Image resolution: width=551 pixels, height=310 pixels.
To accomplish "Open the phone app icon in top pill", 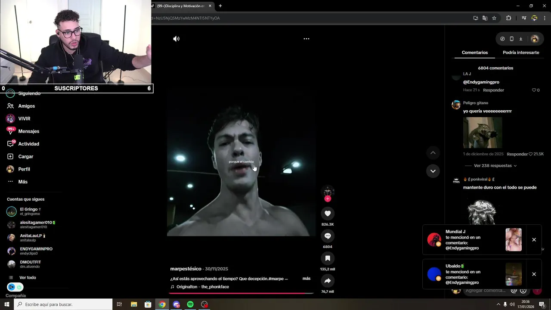I will point(511,39).
